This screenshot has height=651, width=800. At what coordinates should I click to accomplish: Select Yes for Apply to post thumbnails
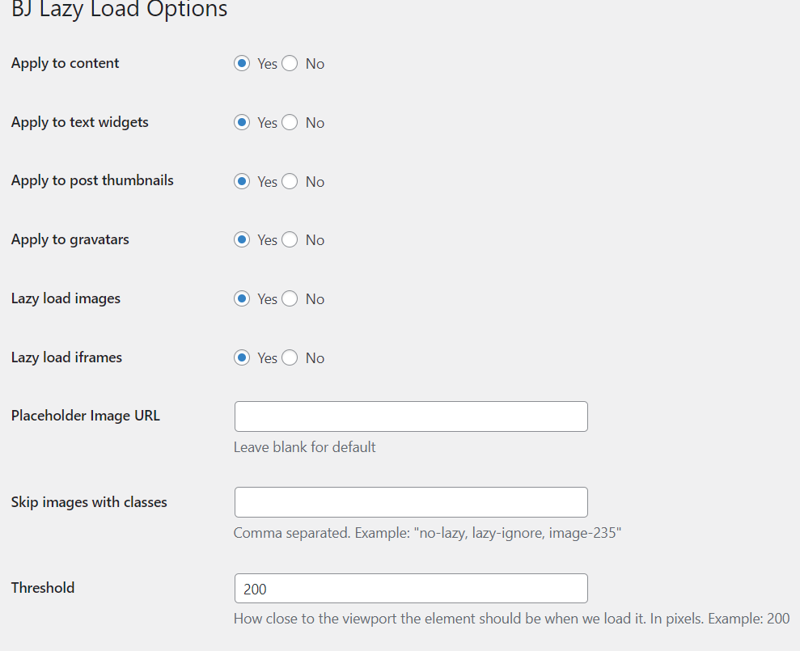(242, 181)
